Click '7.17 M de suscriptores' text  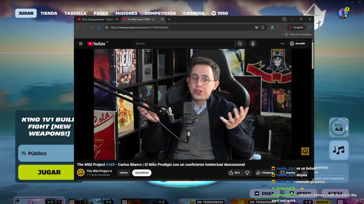pyautogui.click(x=98, y=175)
